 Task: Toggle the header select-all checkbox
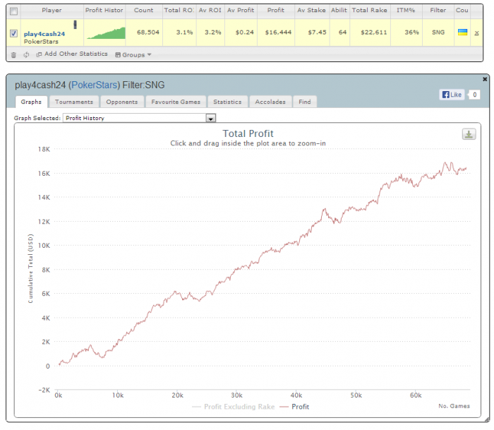[x=13, y=11]
